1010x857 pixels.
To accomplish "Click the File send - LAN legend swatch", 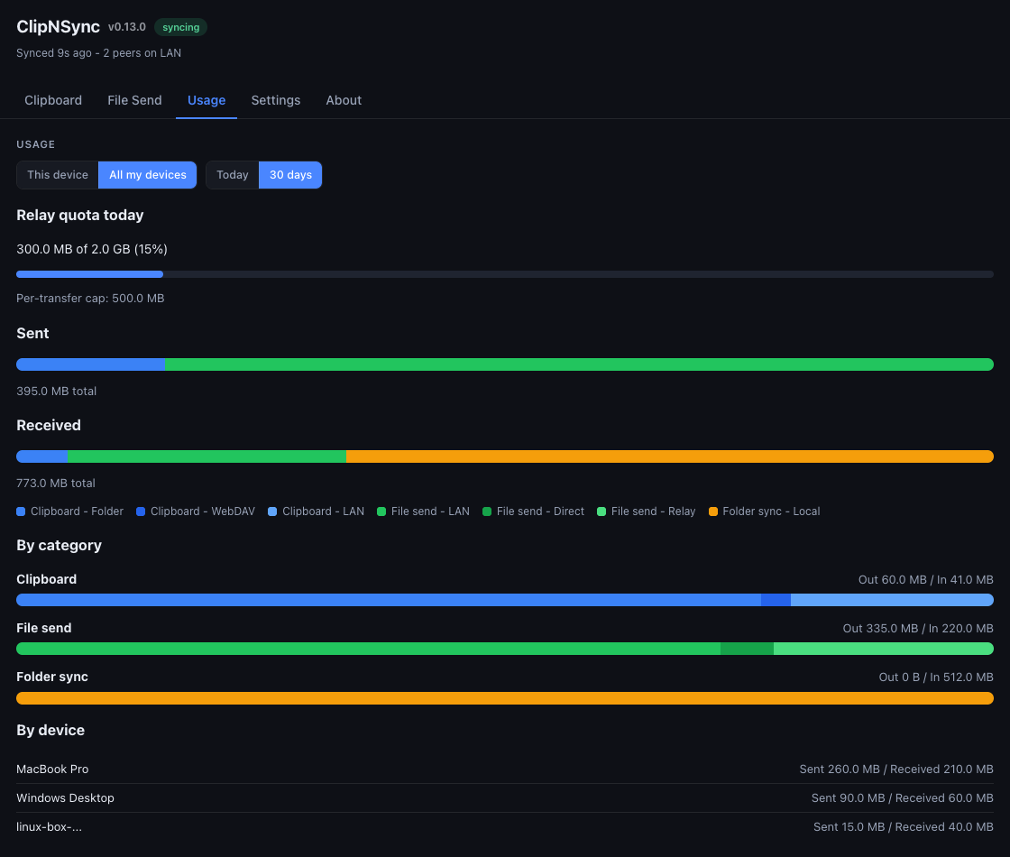I will coord(381,511).
